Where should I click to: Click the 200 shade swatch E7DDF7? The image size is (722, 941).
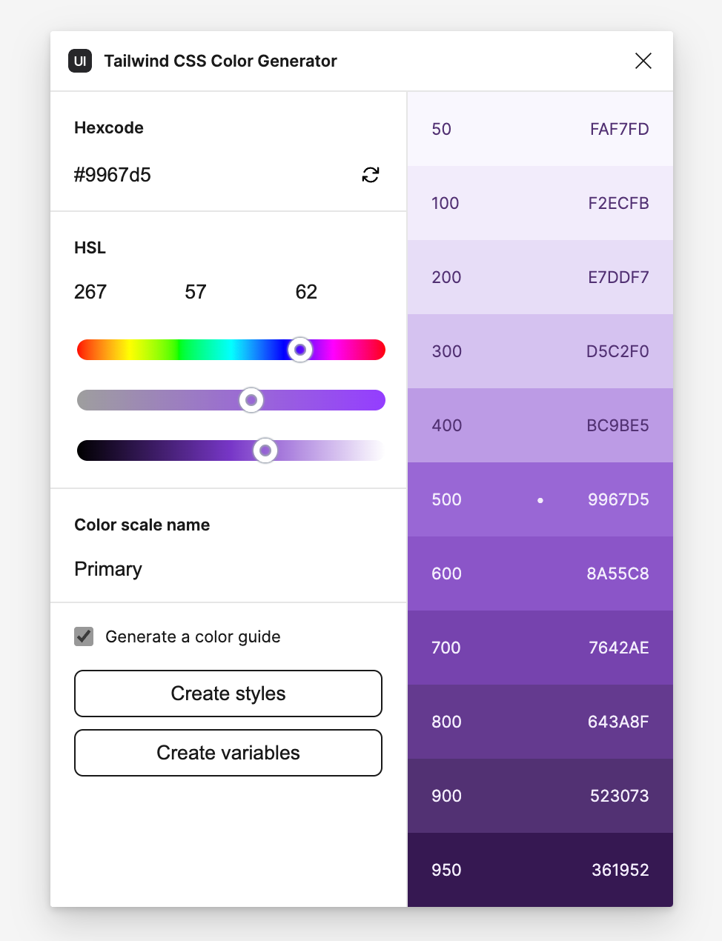coord(540,277)
